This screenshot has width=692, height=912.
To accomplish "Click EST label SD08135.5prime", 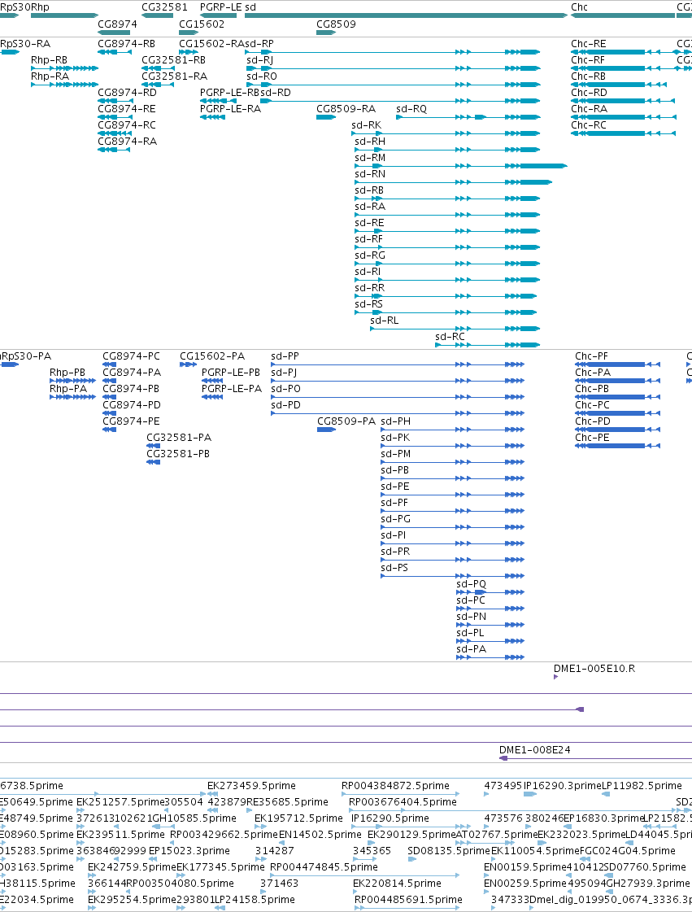I will coord(448,851).
